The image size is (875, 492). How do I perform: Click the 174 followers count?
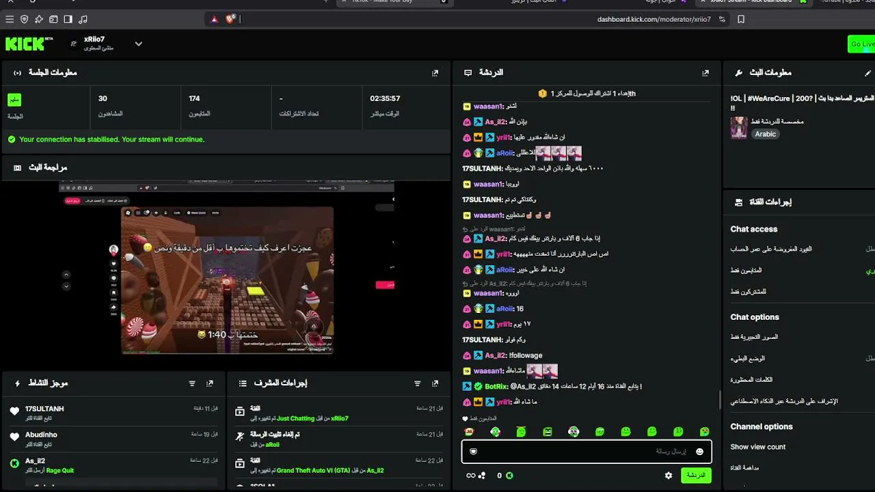coord(194,98)
